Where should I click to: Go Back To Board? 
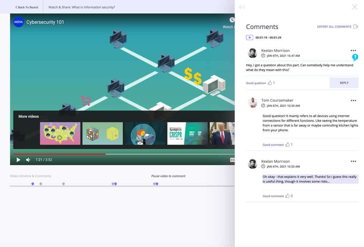pyautogui.click(x=27, y=7)
